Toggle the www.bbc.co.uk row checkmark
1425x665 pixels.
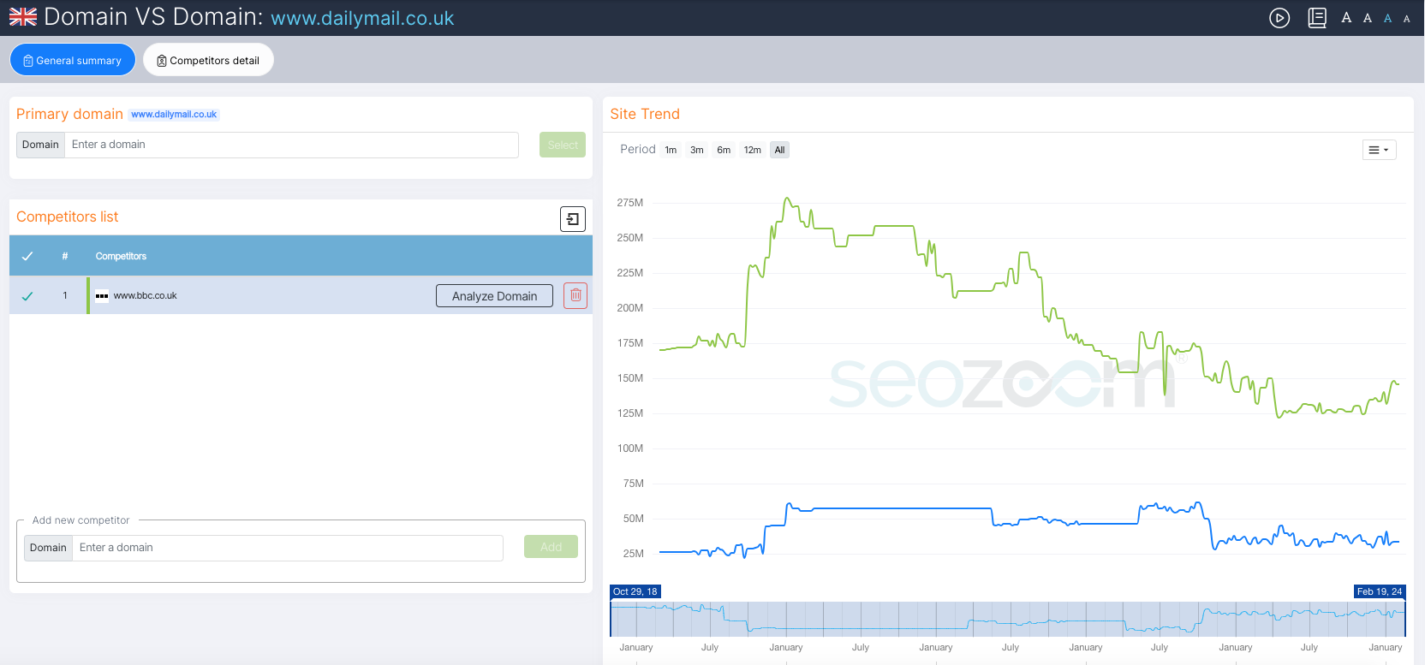[x=27, y=296]
